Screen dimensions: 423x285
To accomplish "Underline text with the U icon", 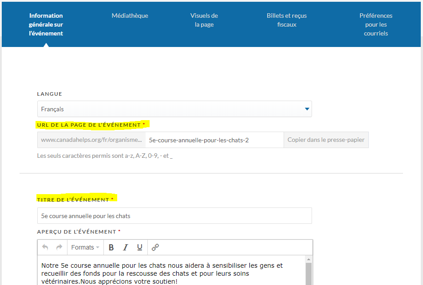I will click(x=140, y=247).
